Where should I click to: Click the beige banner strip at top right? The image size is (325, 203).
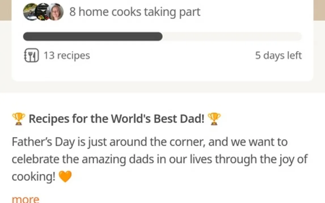tap(319, 10)
